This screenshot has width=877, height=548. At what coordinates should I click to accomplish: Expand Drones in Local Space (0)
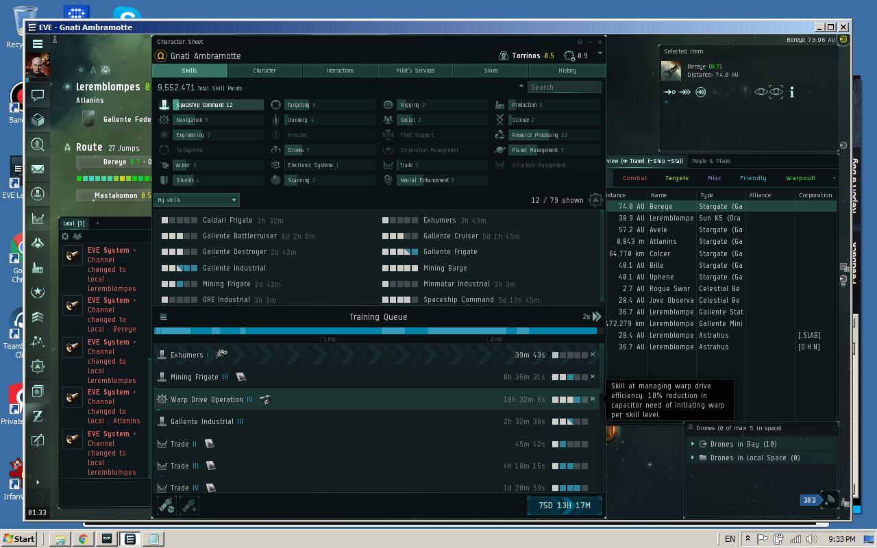point(693,458)
